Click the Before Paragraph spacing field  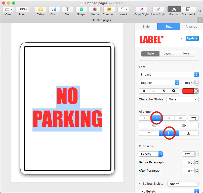tap(189, 162)
